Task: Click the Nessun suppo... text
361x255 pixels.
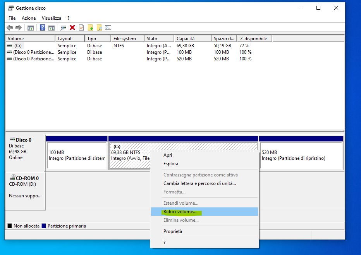Action: 25,196
